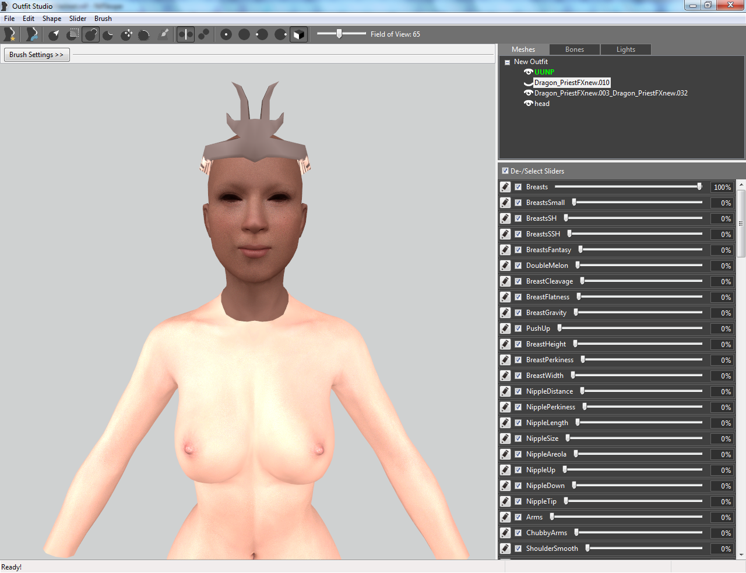This screenshot has width=746, height=573.
Task: Click pencil edit icon for Breasts slider
Action: (505, 187)
